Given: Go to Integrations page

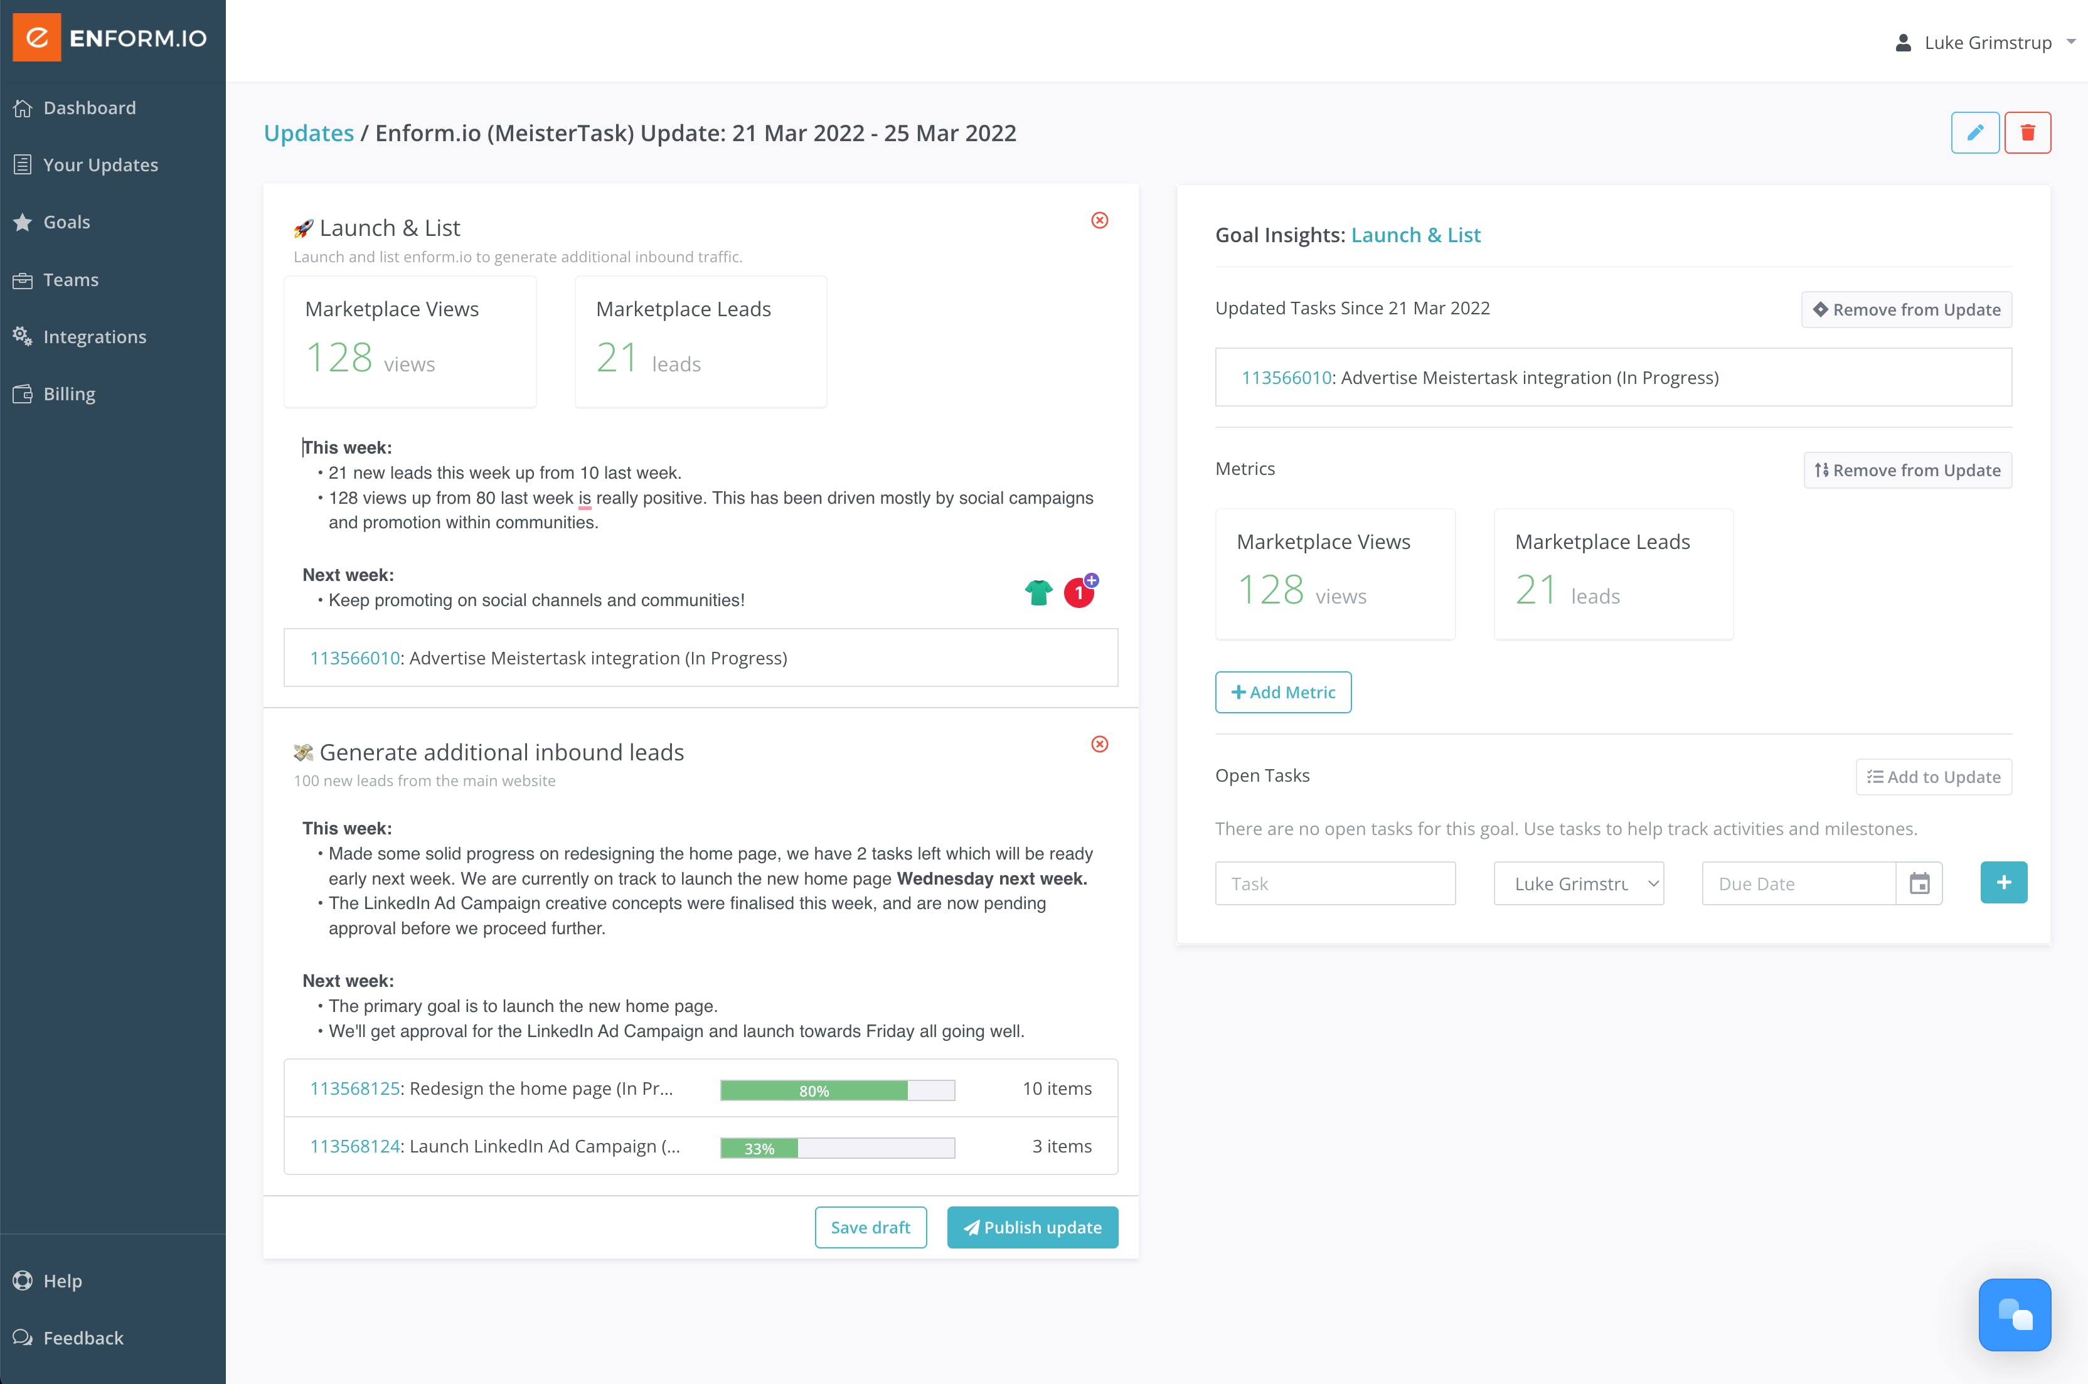Looking at the screenshot, I should 95,337.
